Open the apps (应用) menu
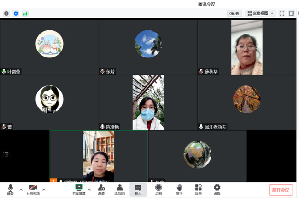 tap(198, 189)
